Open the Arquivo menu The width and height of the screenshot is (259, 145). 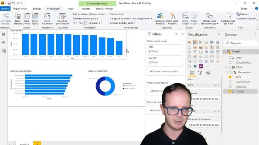click(x=5, y=8)
